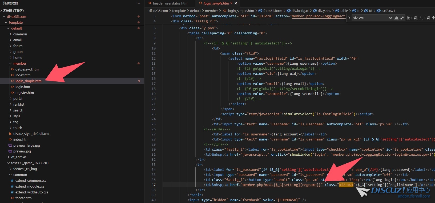Open getpasswd.htm file in explorer

27,69
